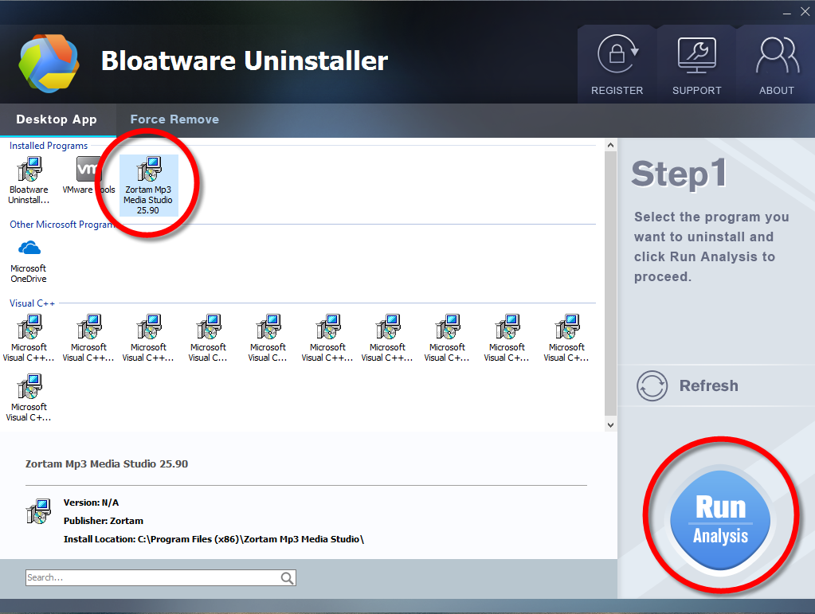The image size is (815, 614).
Task: Click the search magnifier icon
Action: coord(287,577)
